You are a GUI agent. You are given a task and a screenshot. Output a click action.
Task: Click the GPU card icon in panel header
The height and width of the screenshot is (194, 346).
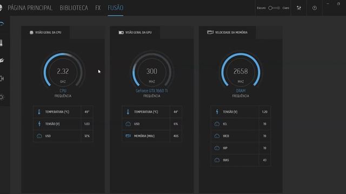(121, 32)
